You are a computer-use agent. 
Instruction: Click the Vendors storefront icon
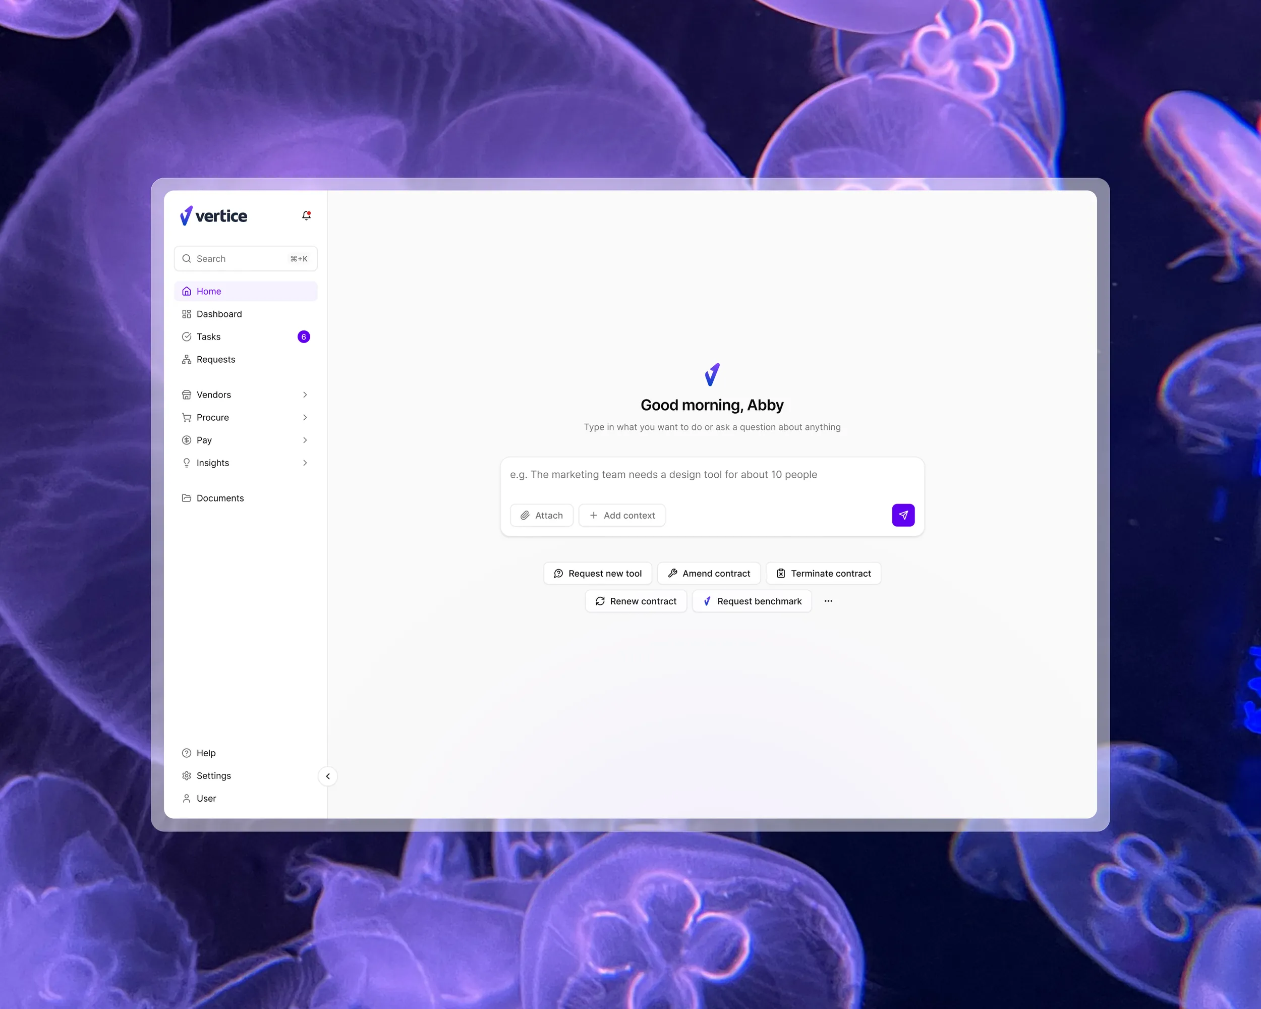pyautogui.click(x=187, y=395)
